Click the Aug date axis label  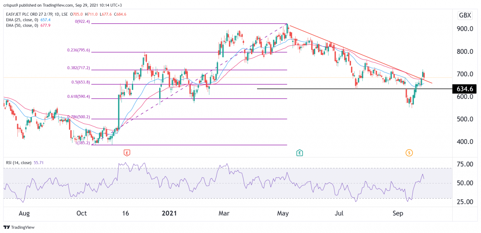24,214
